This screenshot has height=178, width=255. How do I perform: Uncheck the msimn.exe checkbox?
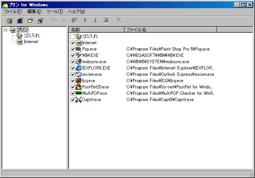coord(73,74)
